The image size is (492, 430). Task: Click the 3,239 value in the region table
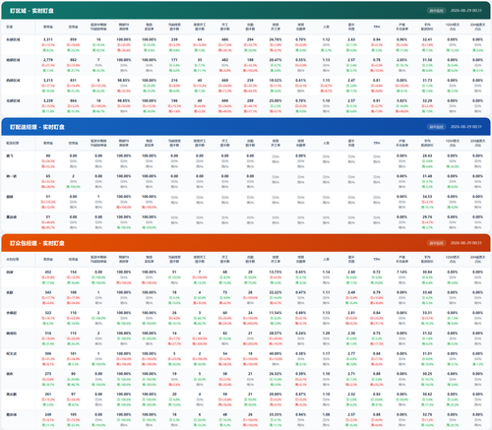tap(48, 100)
